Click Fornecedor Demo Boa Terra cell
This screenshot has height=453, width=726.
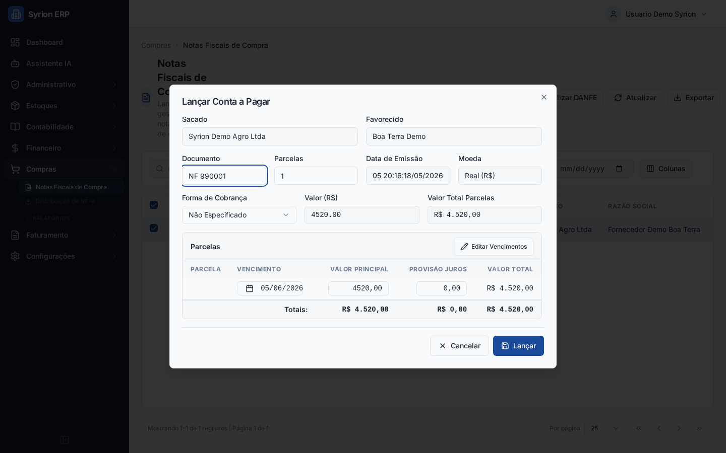click(654, 230)
